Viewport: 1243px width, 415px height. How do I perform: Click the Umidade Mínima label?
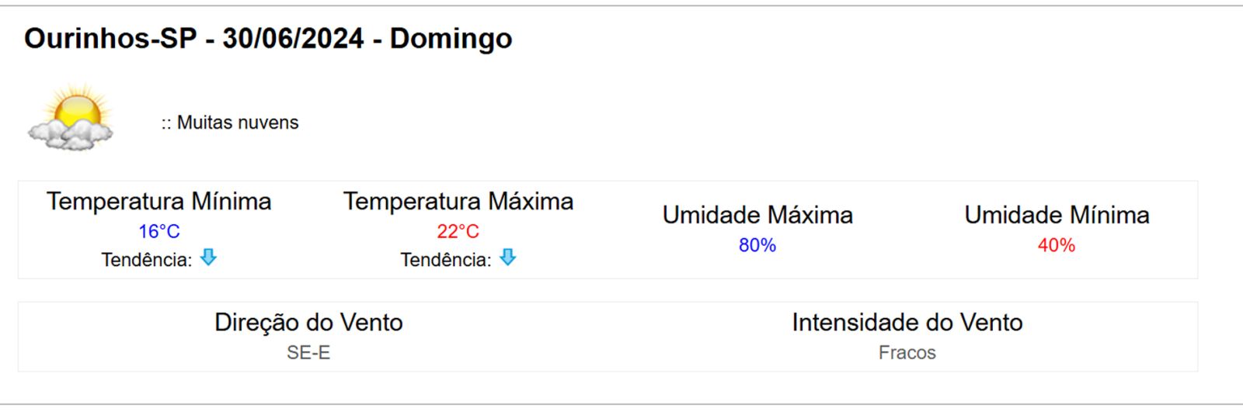1057,215
